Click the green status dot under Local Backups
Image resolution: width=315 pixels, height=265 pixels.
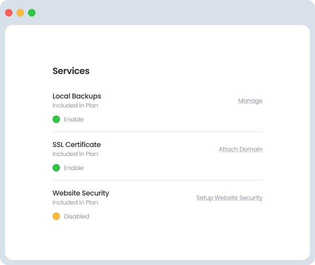point(56,119)
